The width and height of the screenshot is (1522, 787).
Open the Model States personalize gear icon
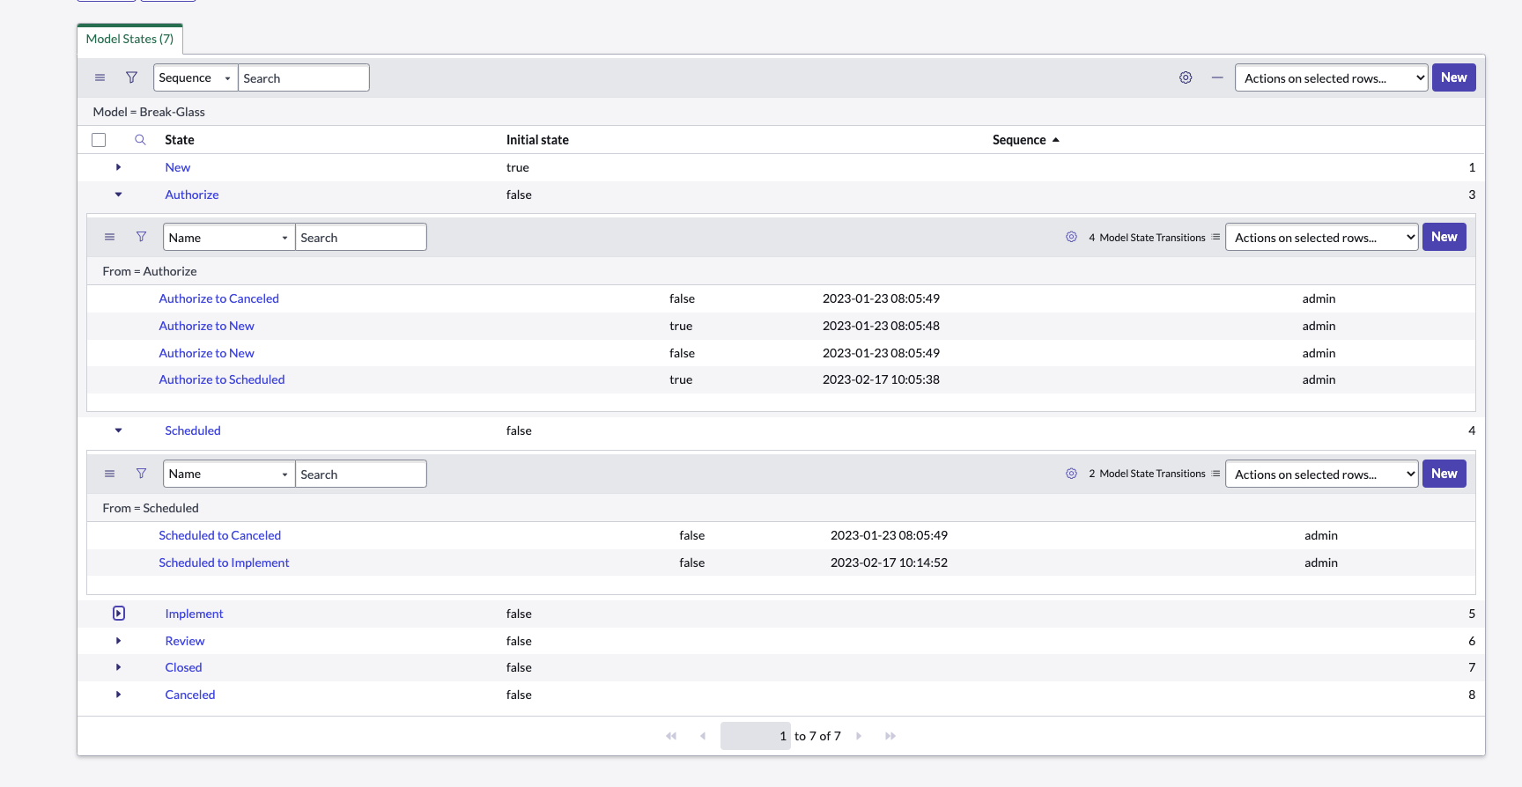[x=1186, y=77]
